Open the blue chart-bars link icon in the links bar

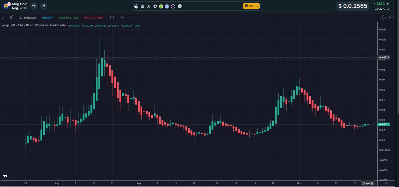pyautogui.click(x=136, y=6)
